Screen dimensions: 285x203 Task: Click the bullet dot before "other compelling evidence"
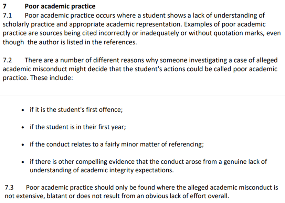click(22, 162)
